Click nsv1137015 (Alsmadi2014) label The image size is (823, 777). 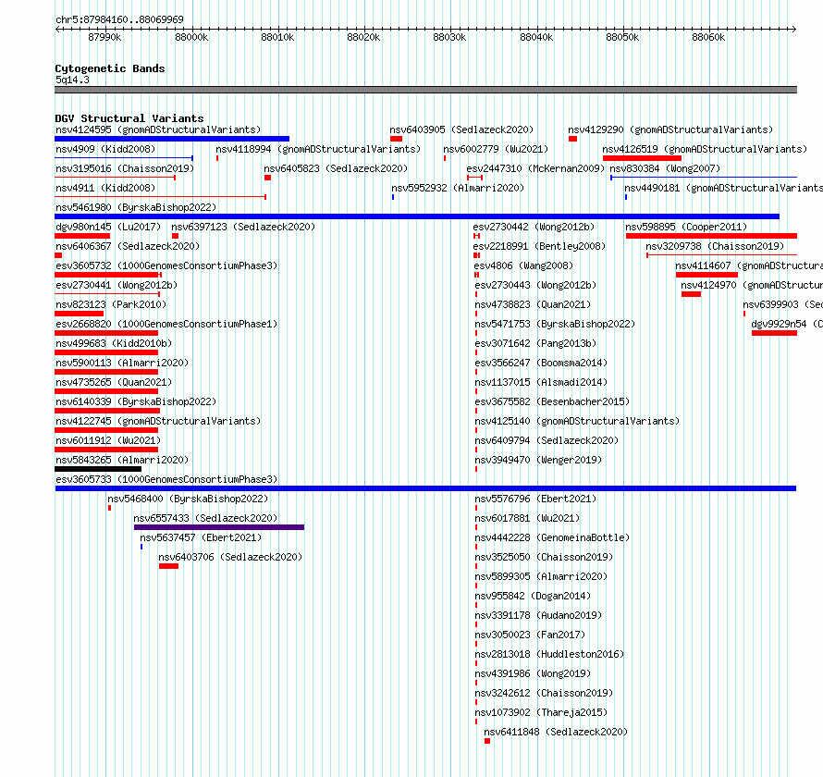pos(541,382)
